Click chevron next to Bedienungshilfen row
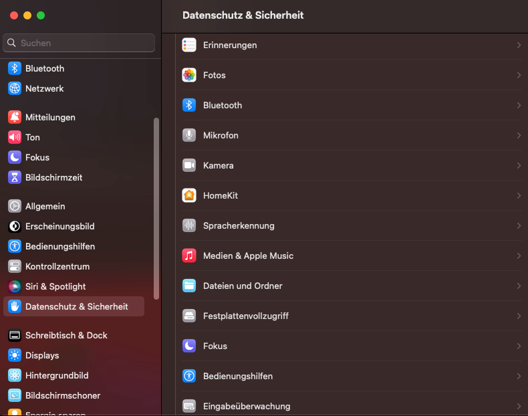Viewport: 528px width, 416px height. pos(519,377)
